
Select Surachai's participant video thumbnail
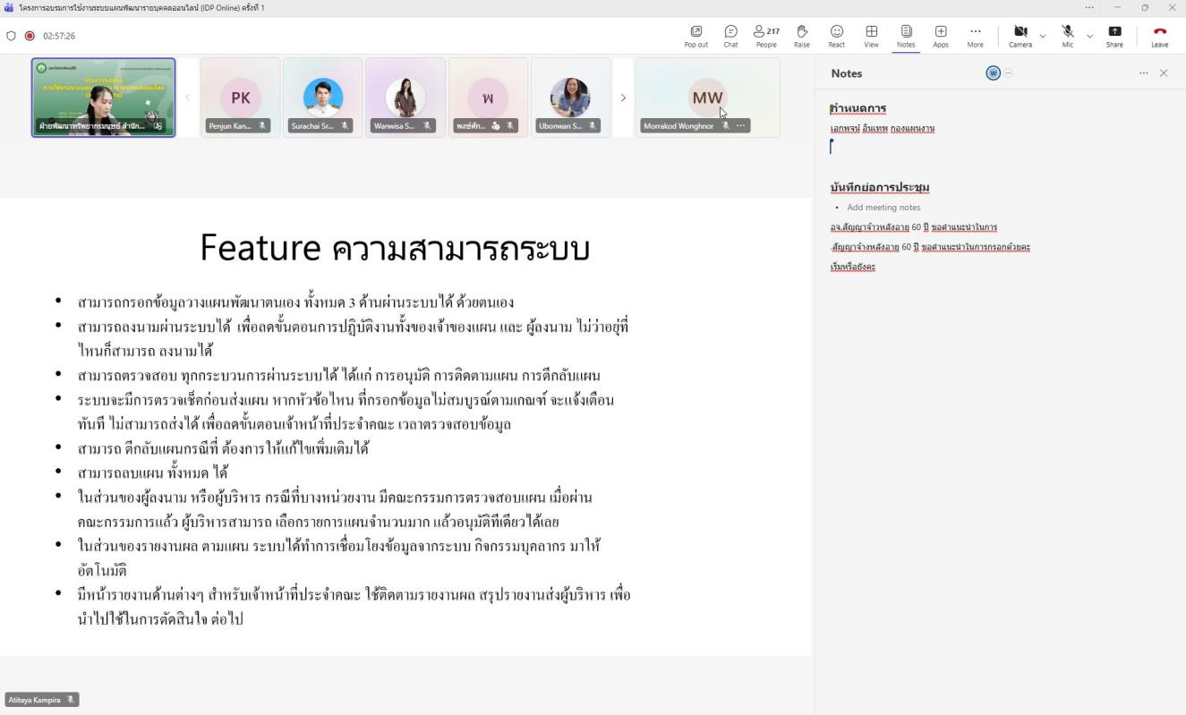pos(322,98)
